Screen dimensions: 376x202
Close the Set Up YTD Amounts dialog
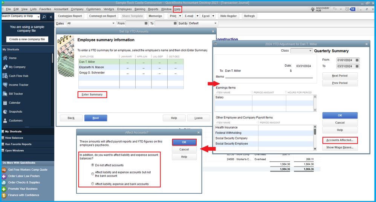213,31
